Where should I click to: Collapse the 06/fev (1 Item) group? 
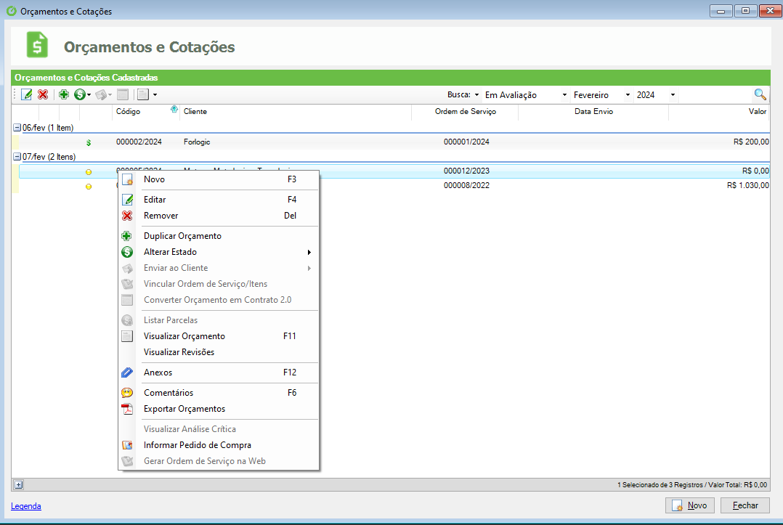tap(17, 128)
